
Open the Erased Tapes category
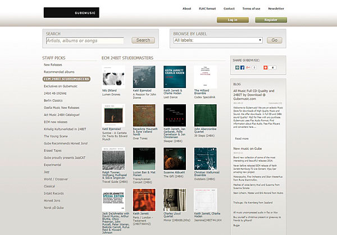click(53, 151)
